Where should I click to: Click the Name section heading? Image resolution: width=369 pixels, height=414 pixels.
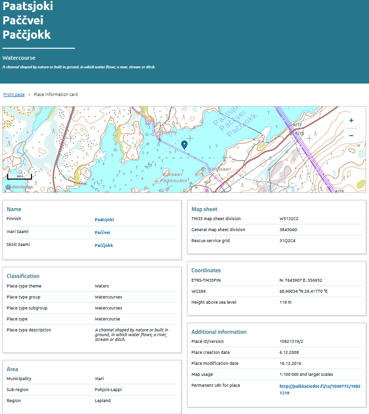pyautogui.click(x=14, y=209)
